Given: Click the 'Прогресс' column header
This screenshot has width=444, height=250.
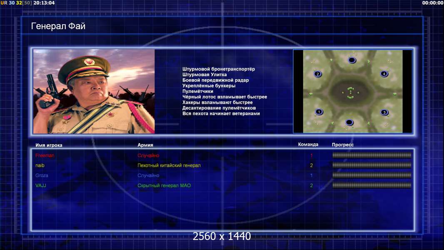Looking at the screenshot, I should tap(343, 145).
